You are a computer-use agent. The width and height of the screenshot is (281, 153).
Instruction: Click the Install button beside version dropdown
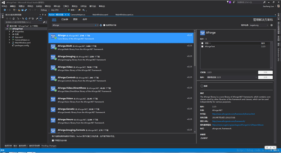coord(266,77)
